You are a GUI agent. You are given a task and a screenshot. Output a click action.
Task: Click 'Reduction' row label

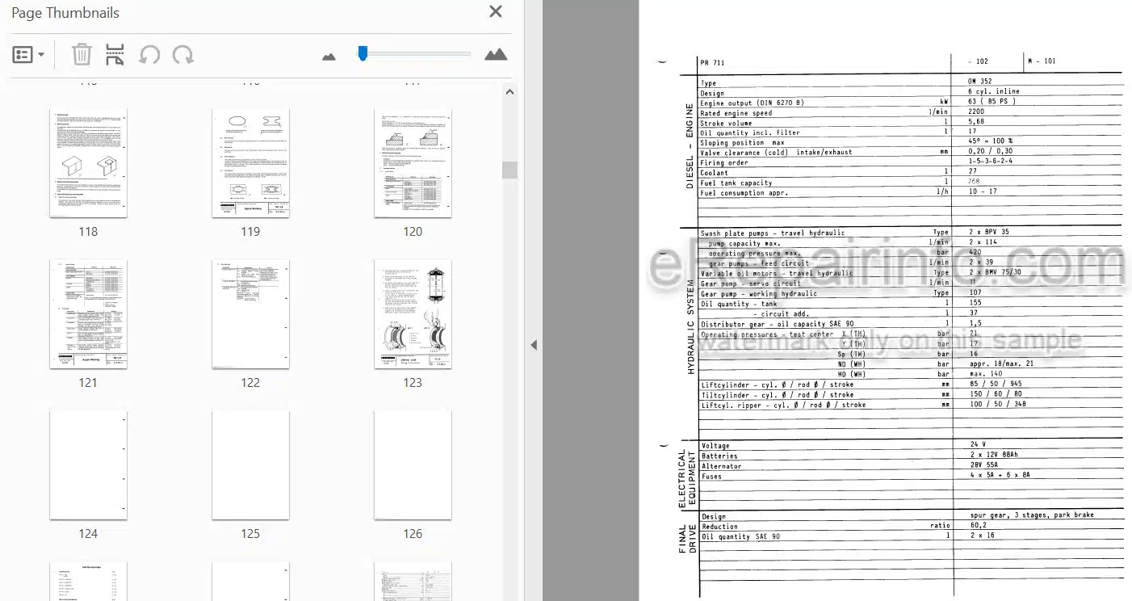[719, 527]
